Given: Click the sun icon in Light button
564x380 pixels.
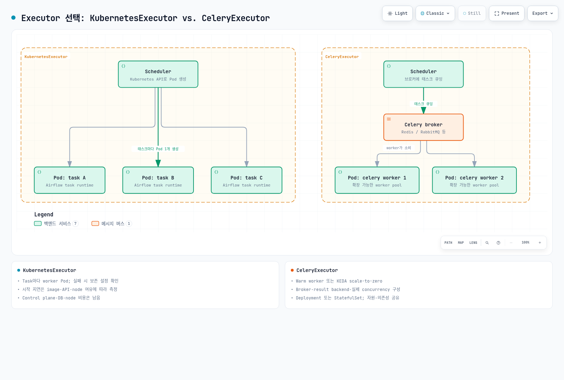Looking at the screenshot, I should (x=390, y=13).
